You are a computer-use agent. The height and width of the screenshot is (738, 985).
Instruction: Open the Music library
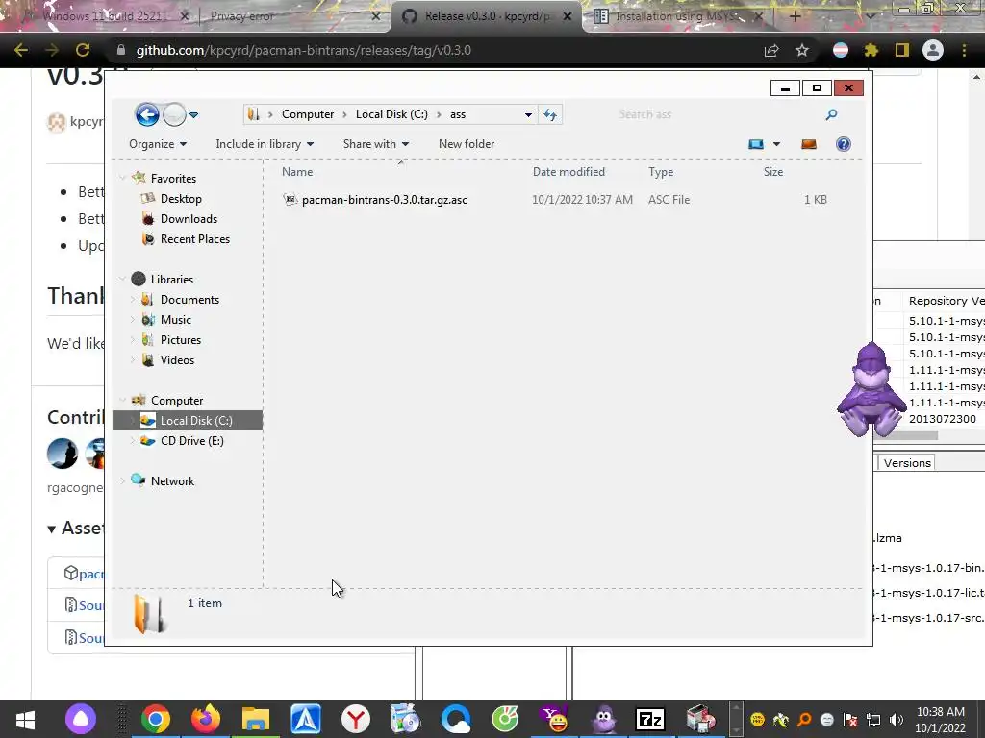click(x=175, y=320)
